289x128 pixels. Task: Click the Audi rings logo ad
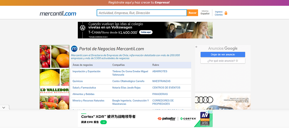click(204, 100)
